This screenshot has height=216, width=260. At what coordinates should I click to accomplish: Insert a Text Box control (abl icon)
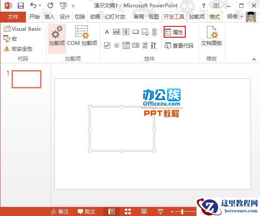point(117,32)
